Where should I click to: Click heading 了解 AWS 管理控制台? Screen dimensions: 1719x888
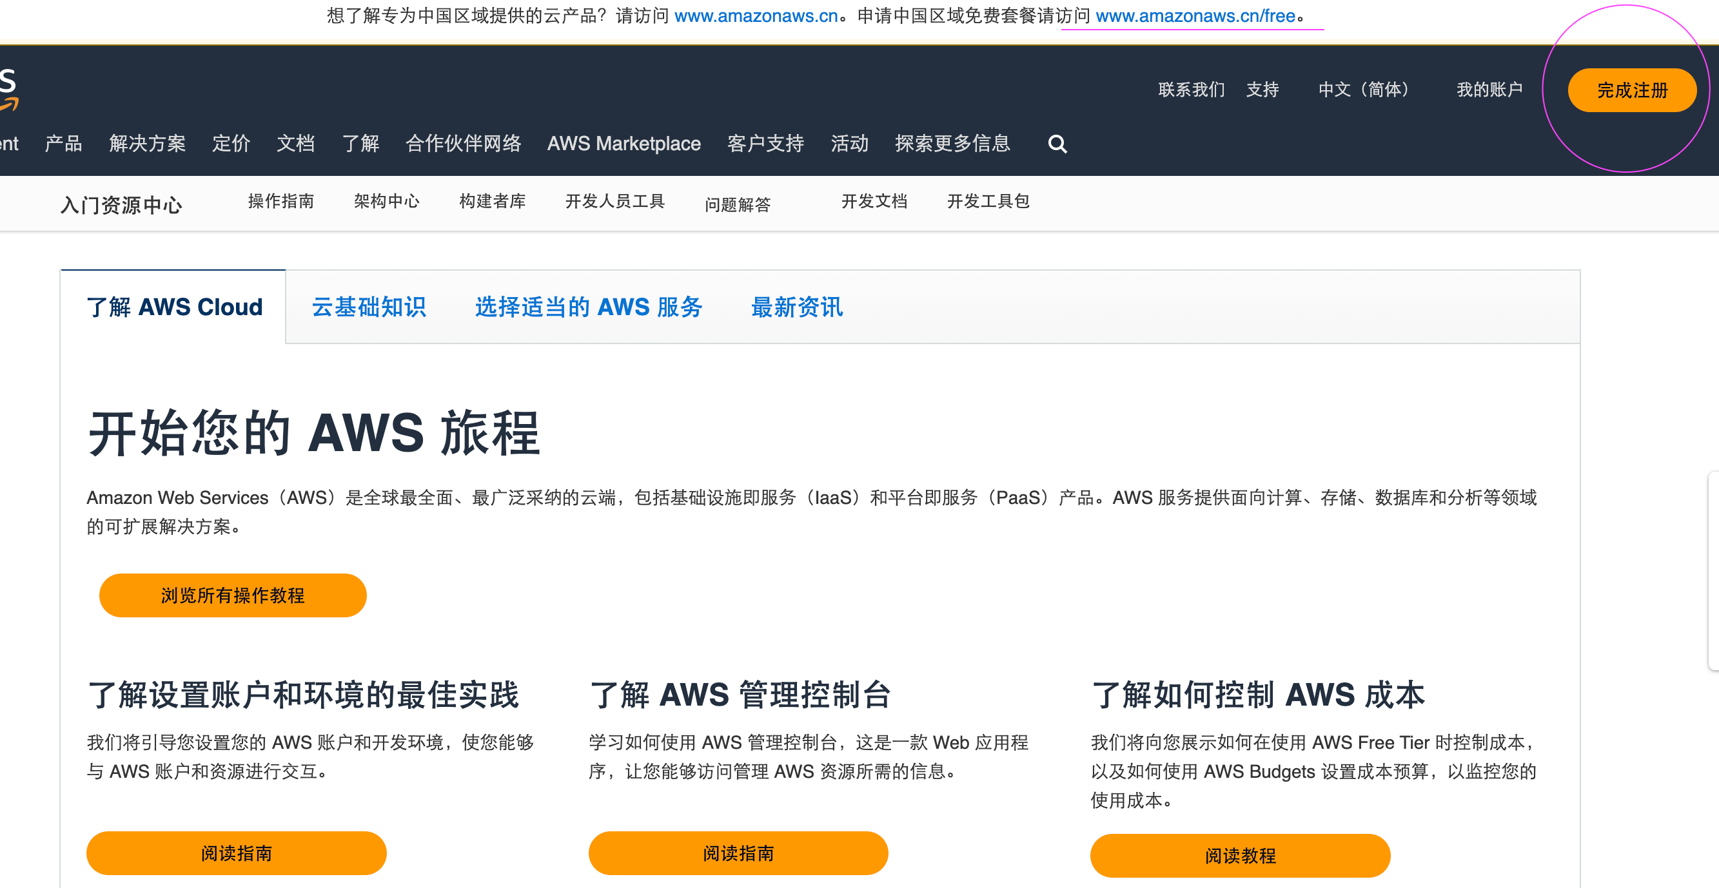pyautogui.click(x=740, y=695)
